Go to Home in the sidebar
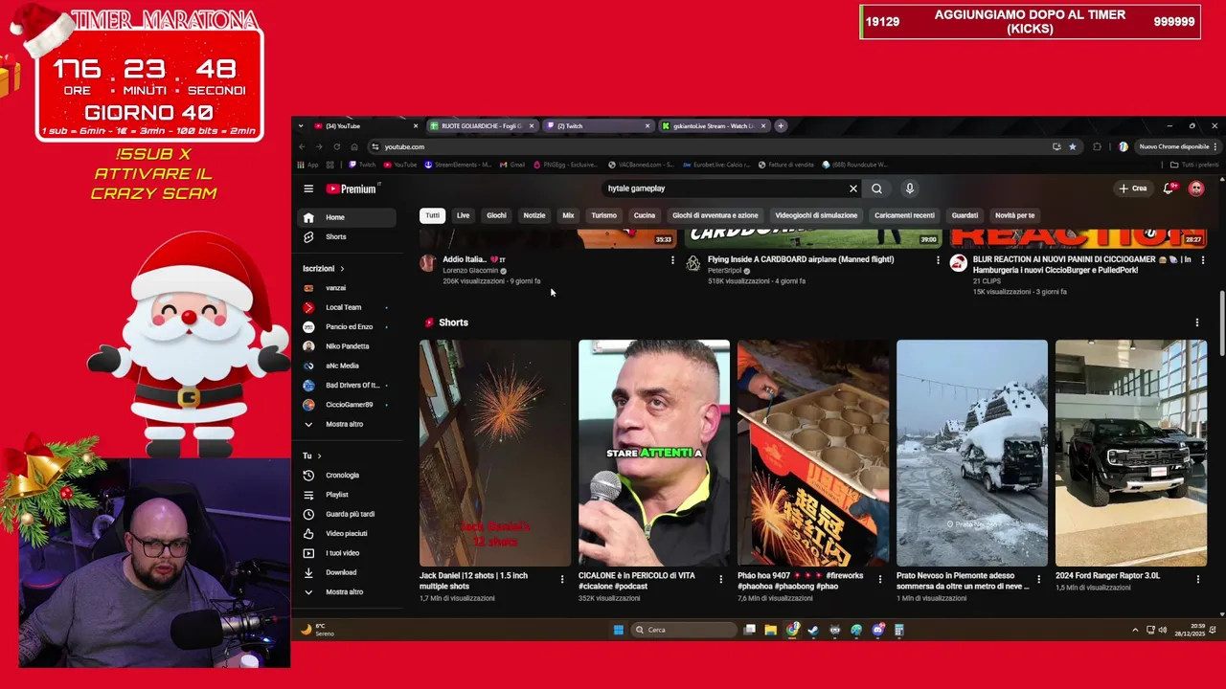The width and height of the screenshot is (1226, 689). point(345,217)
